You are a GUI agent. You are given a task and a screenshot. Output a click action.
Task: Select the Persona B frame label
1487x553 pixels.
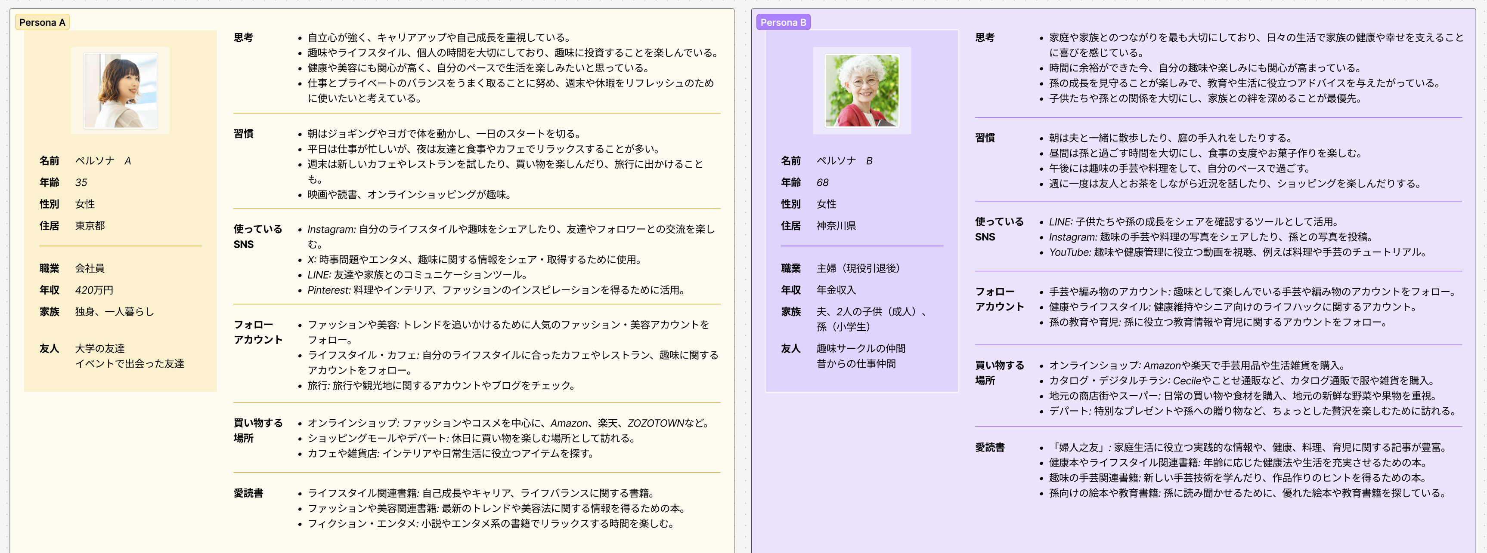783,22
